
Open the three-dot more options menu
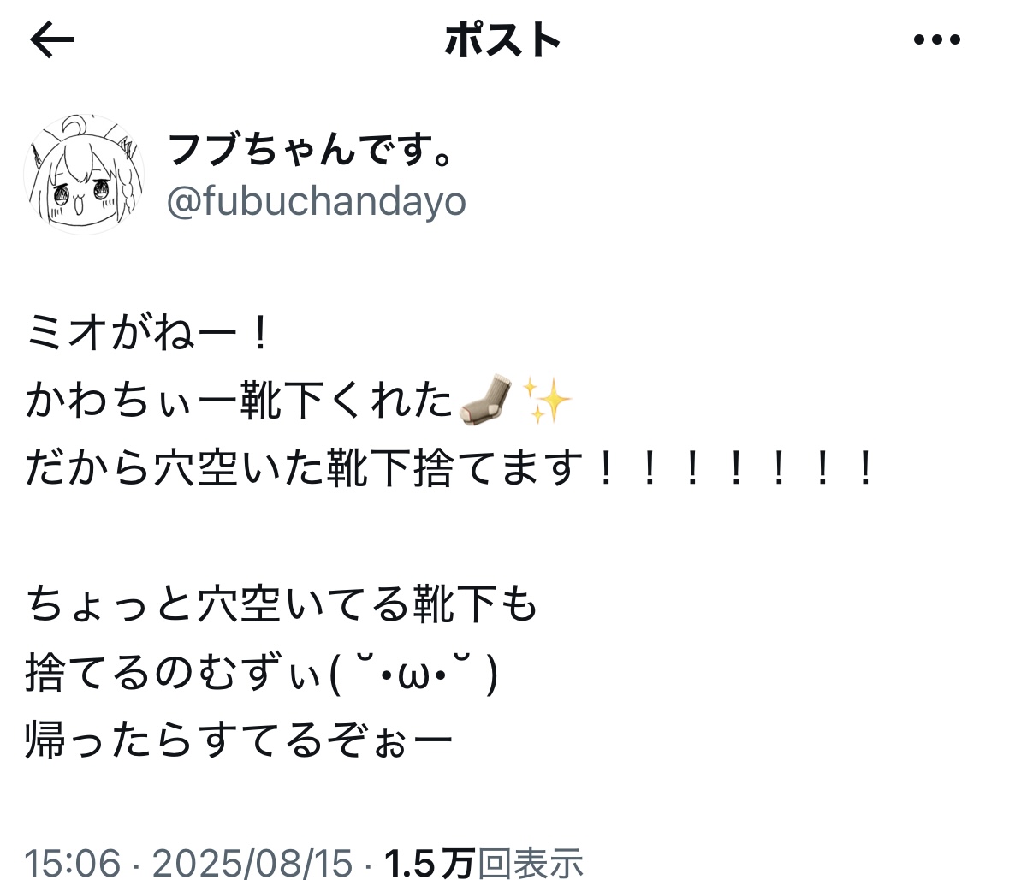[936, 39]
